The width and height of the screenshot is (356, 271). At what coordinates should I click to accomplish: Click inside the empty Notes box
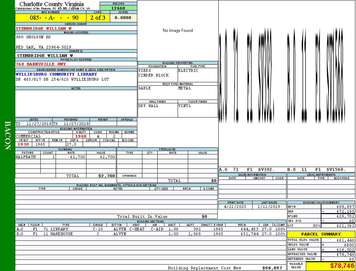(x=76, y=103)
